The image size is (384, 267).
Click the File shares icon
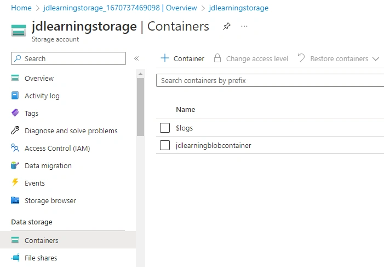(x=15, y=258)
